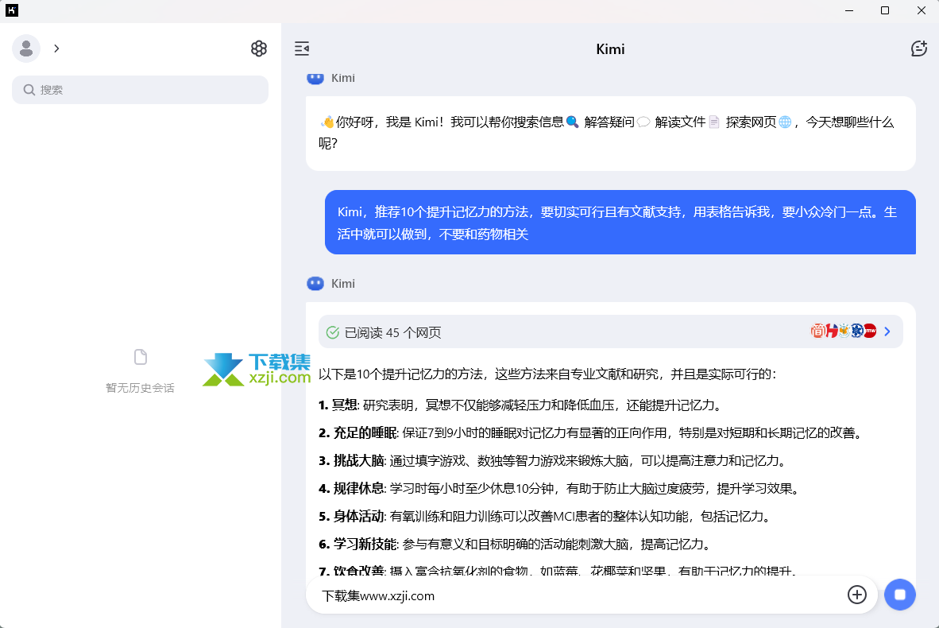Focus the 搜索 search field
The image size is (939, 628).
[140, 90]
